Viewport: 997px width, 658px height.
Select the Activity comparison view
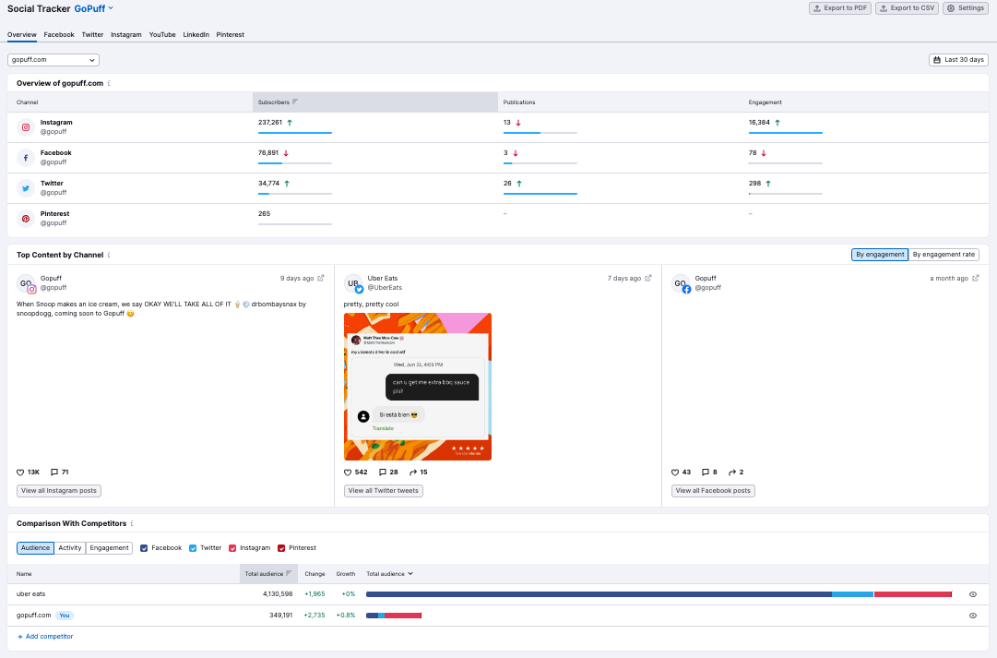point(70,548)
